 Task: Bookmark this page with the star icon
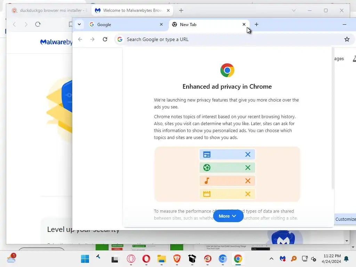[x=347, y=39]
